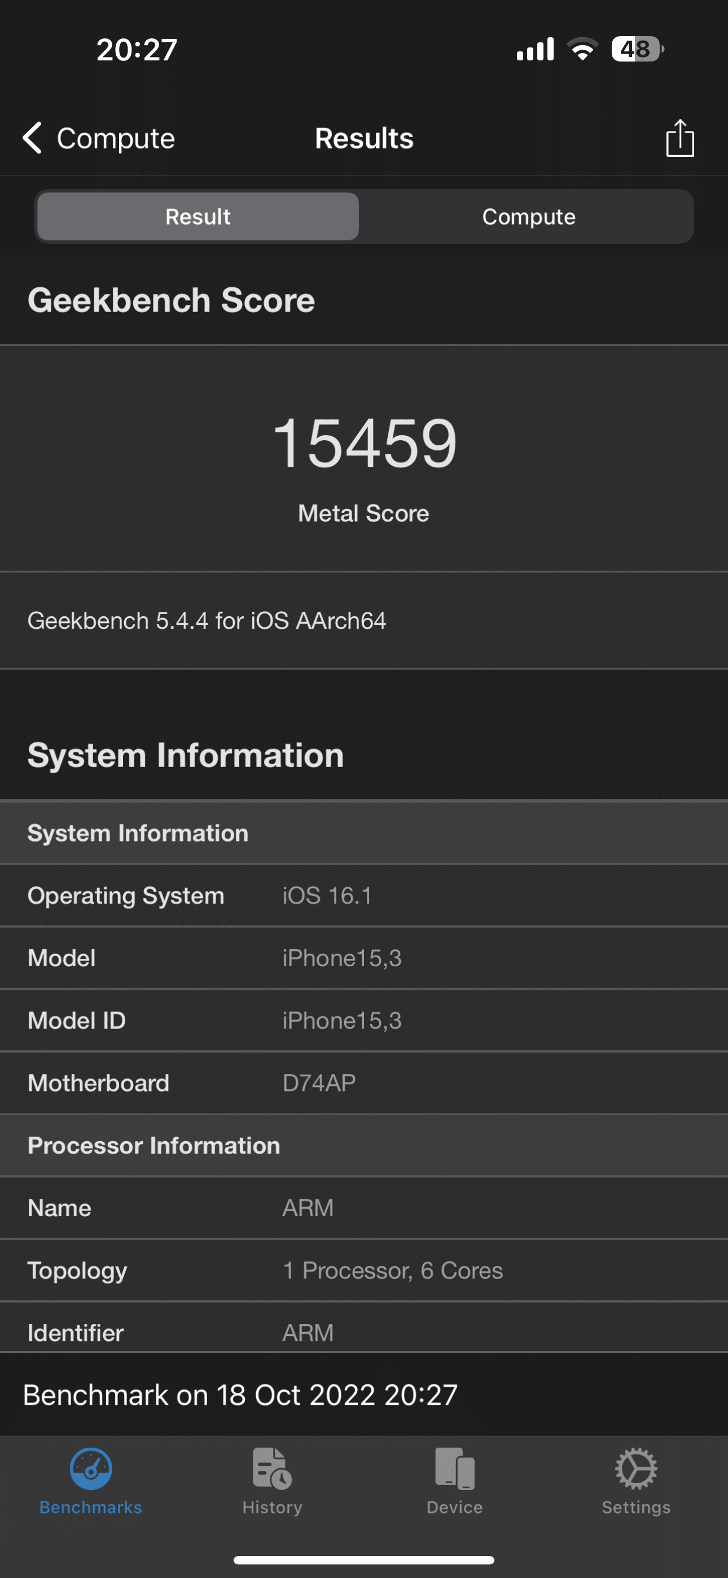The height and width of the screenshot is (1578, 728).
Task: Tap the Geekbench 5.4.4 for iOS AArch64 row
Action: pos(364,621)
